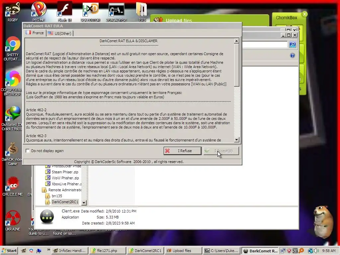Click the search magnifier icon in background window

293,44
